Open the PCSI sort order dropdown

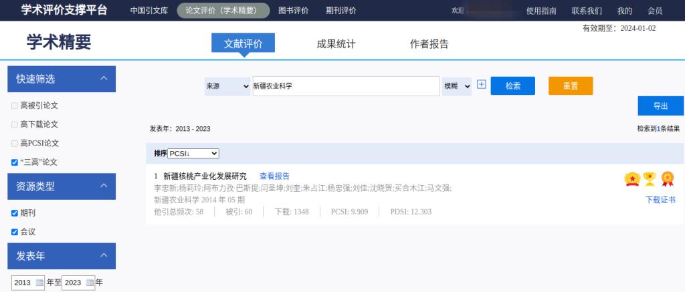coord(193,154)
